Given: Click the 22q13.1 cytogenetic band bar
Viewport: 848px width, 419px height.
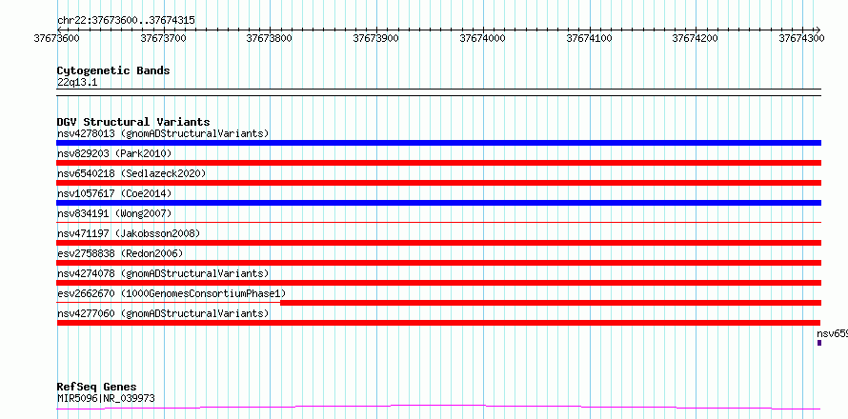Looking at the screenshot, I should 438,92.
